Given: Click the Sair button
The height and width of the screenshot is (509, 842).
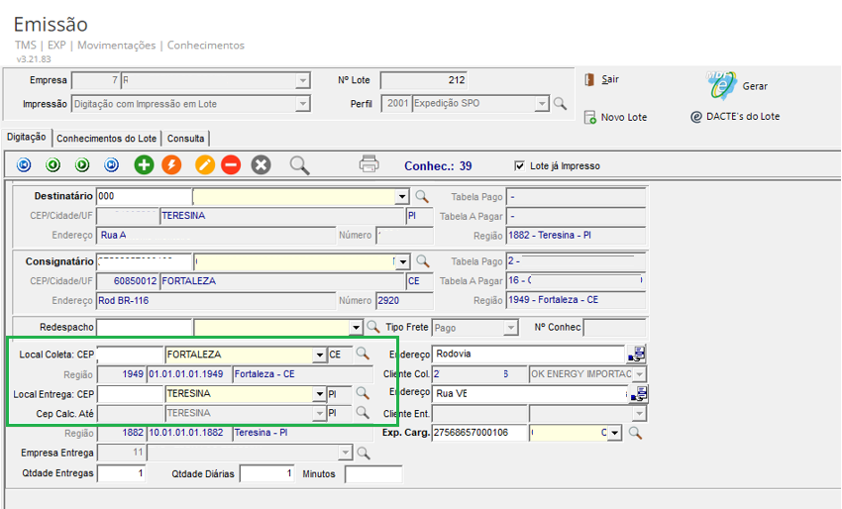Looking at the screenshot, I should point(608,79).
